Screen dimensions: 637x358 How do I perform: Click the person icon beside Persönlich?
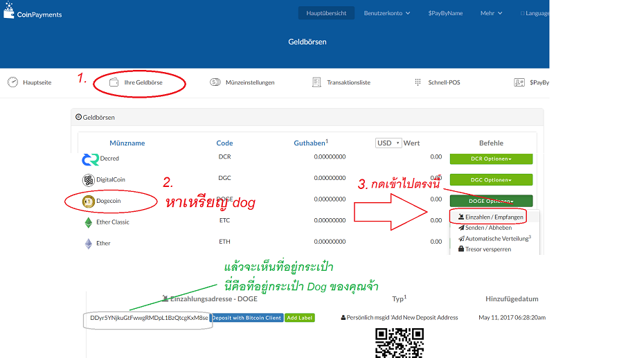(343, 318)
